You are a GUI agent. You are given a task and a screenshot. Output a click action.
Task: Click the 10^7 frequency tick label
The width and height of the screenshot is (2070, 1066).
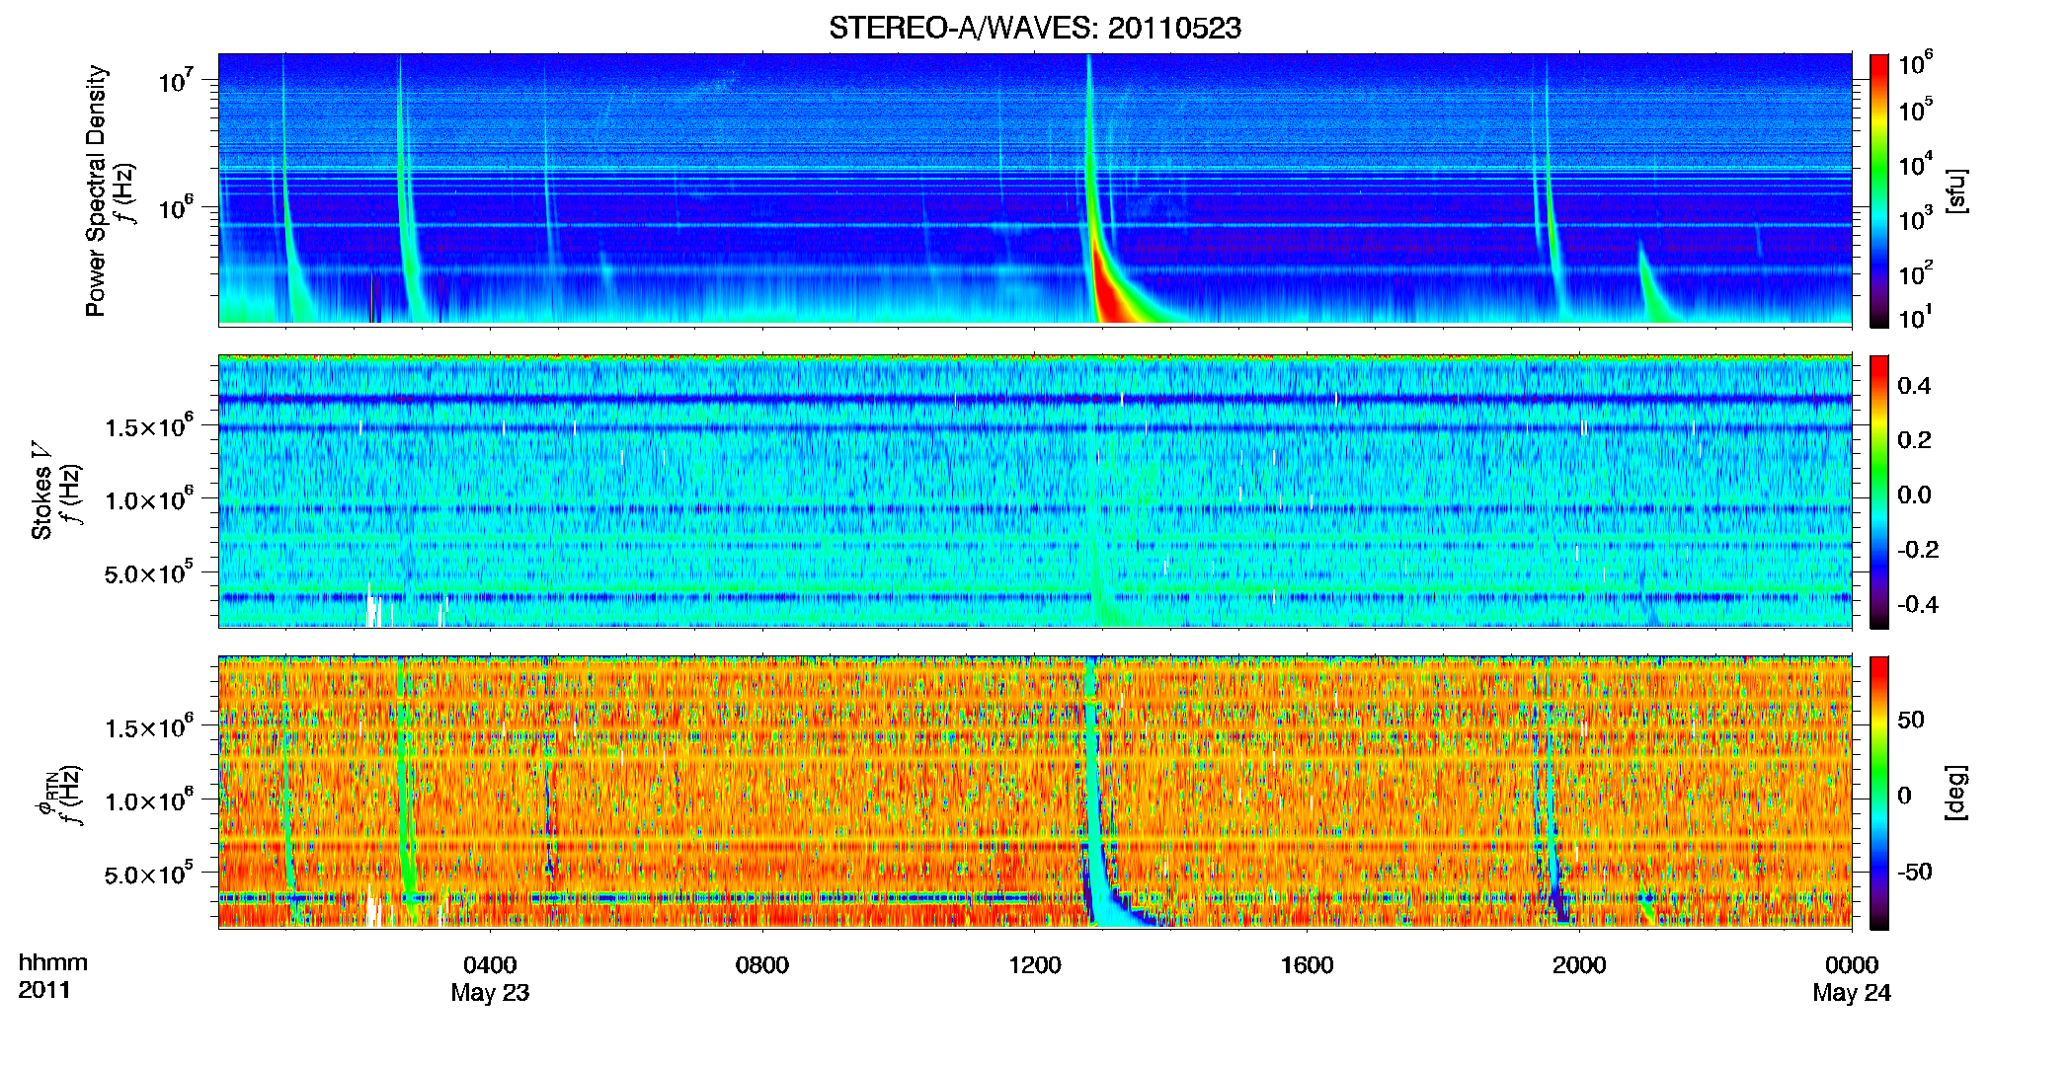point(179,79)
